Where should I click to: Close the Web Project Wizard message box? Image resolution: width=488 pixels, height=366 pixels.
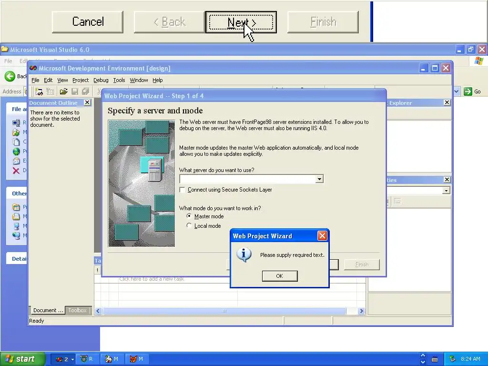point(322,235)
